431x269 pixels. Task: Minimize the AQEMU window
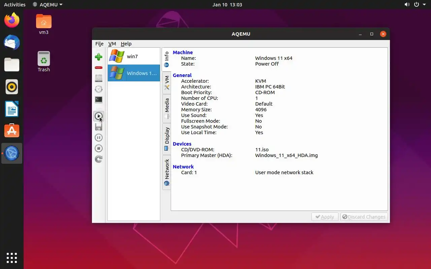click(x=361, y=34)
